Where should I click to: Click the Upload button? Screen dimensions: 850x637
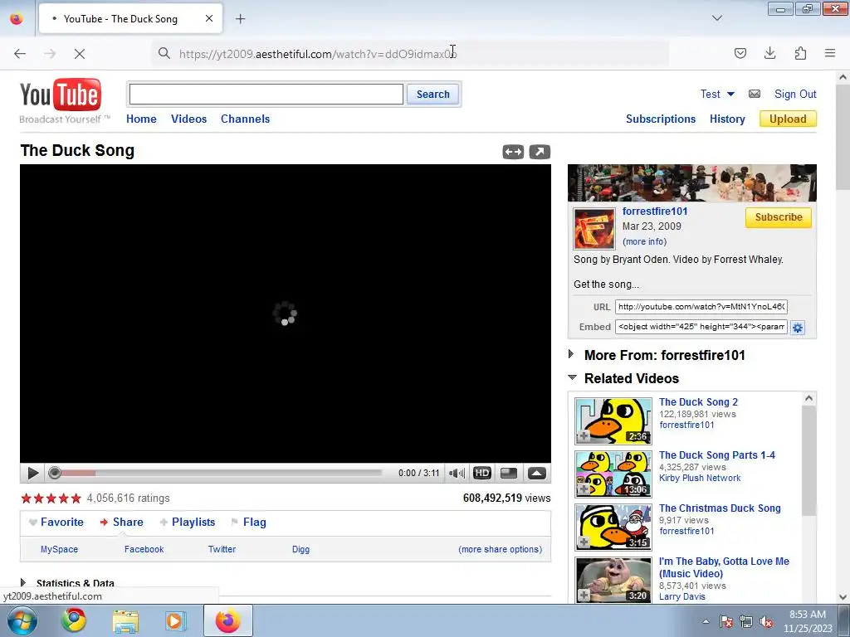point(788,119)
